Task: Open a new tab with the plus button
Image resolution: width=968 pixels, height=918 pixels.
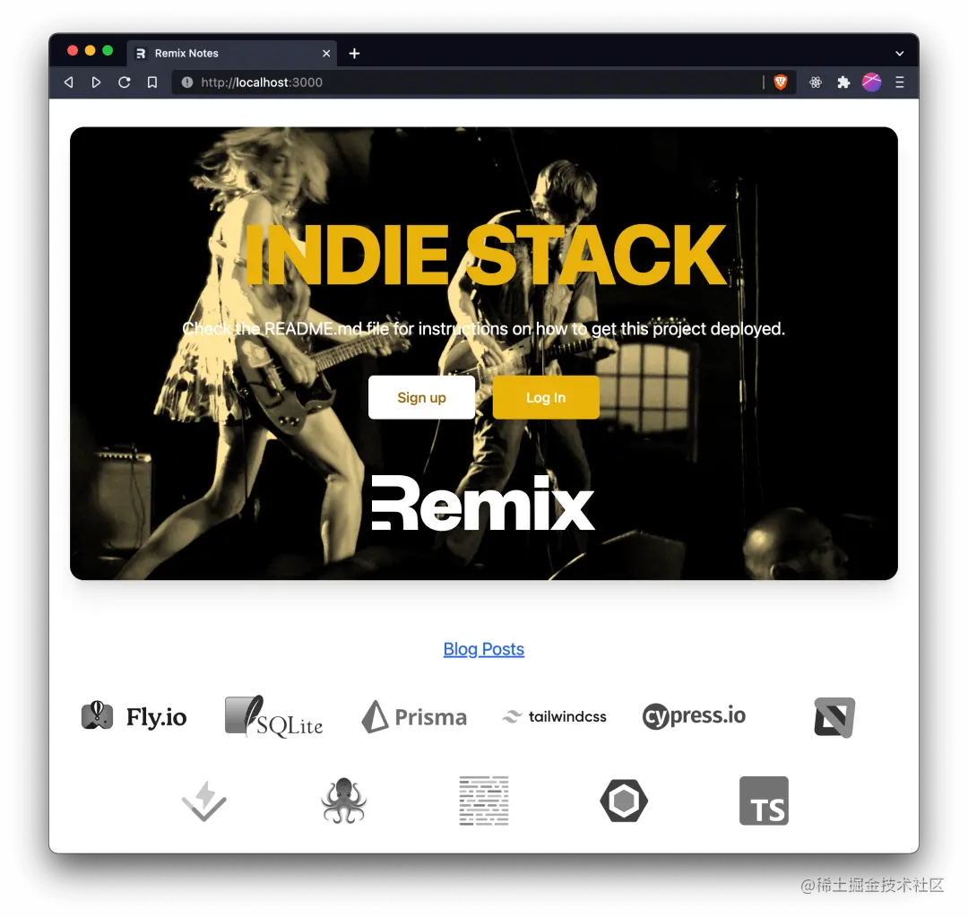Action: [354, 54]
